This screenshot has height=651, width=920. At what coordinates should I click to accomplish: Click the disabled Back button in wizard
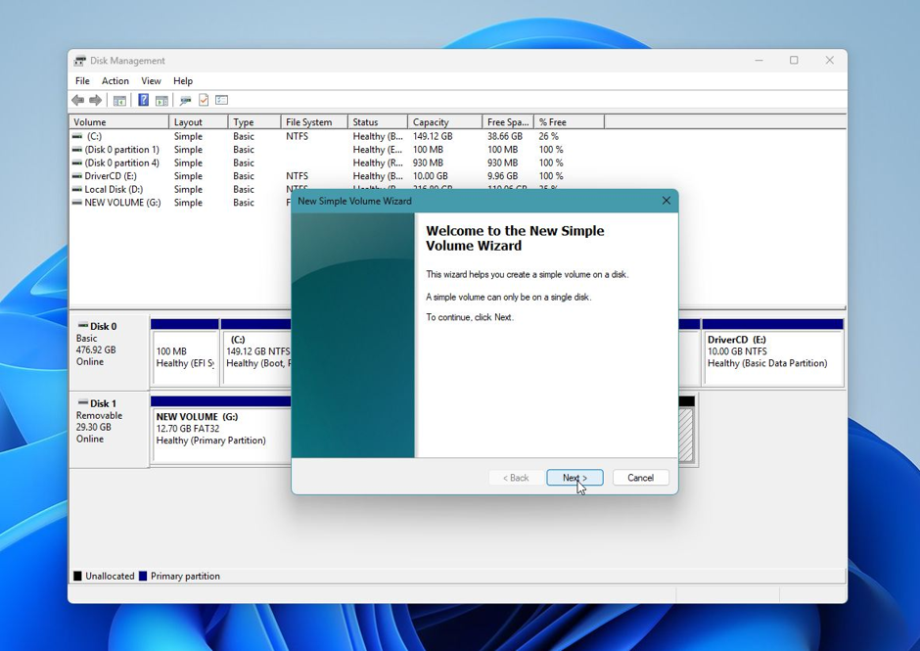(x=516, y=478)
